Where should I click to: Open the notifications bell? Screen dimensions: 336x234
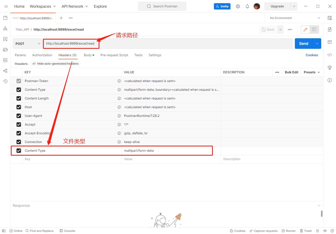pos(247,6)
